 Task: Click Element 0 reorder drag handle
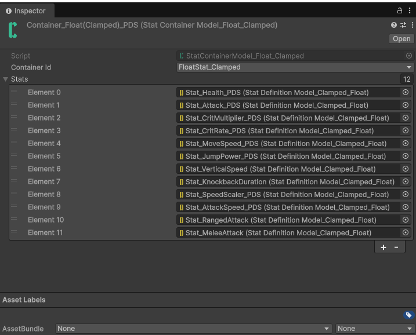pyautogui.click(x=14, y=92)
